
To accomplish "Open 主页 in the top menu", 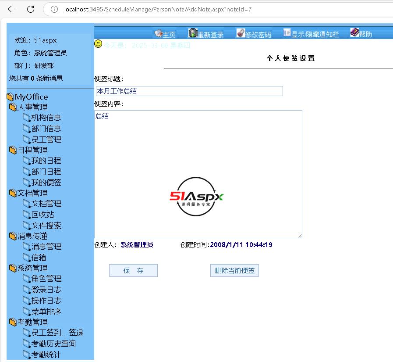I will pos(169,35).
